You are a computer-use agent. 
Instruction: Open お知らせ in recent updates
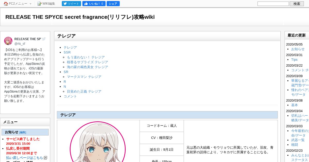tap(298, 49)
